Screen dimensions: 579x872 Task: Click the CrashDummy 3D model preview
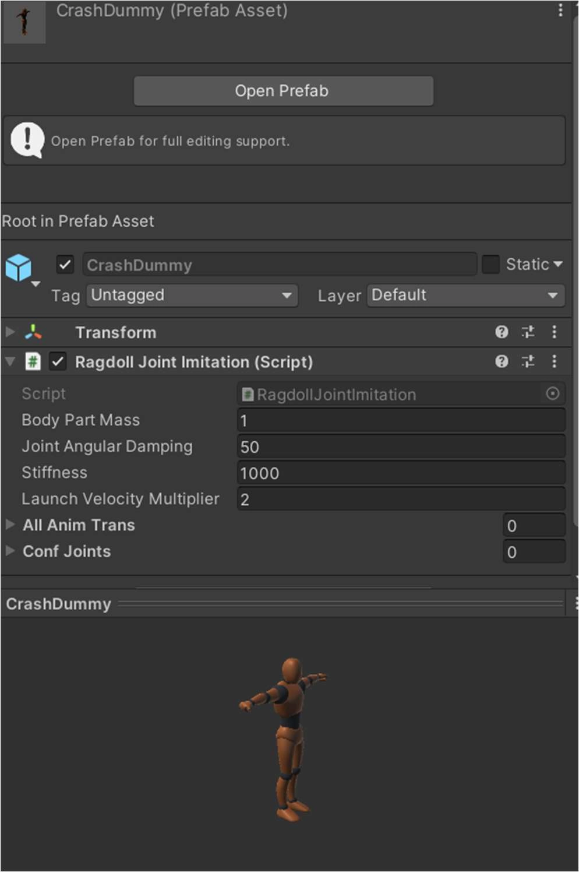pyautogui.click(x=285, y=739)
